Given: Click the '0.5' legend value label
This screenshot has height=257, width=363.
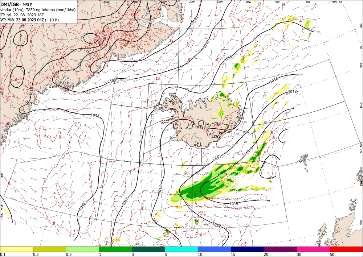Looking at the screenshot, I should [x=69, y=254].
